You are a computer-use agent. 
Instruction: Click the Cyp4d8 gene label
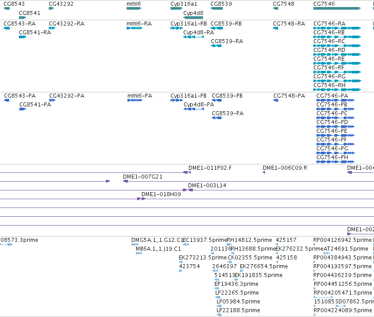coord(193,13)
